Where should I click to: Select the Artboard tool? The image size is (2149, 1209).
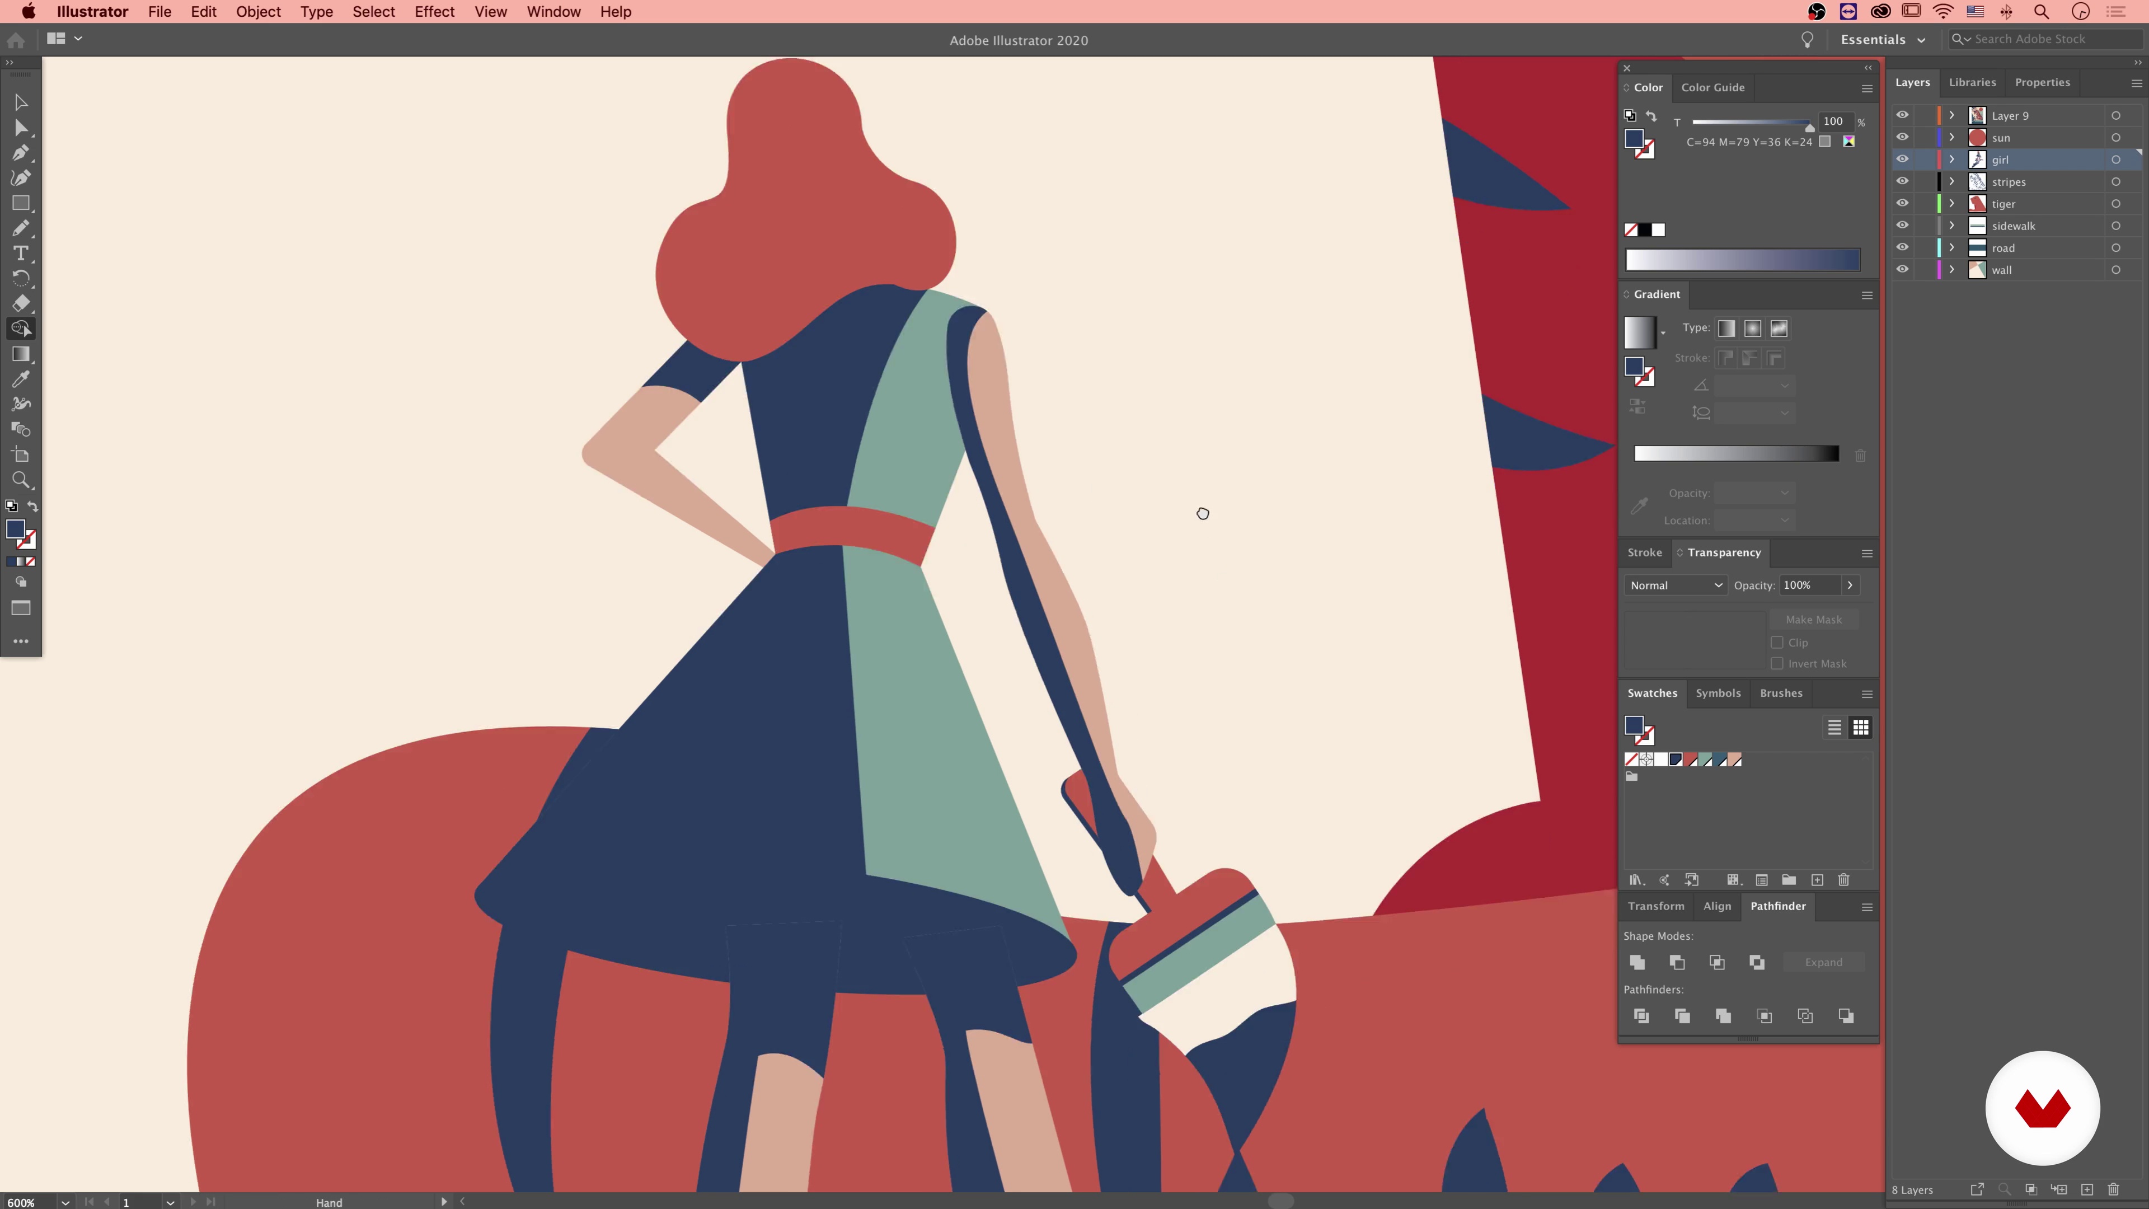pyautogui.click(x=21, y=454)
